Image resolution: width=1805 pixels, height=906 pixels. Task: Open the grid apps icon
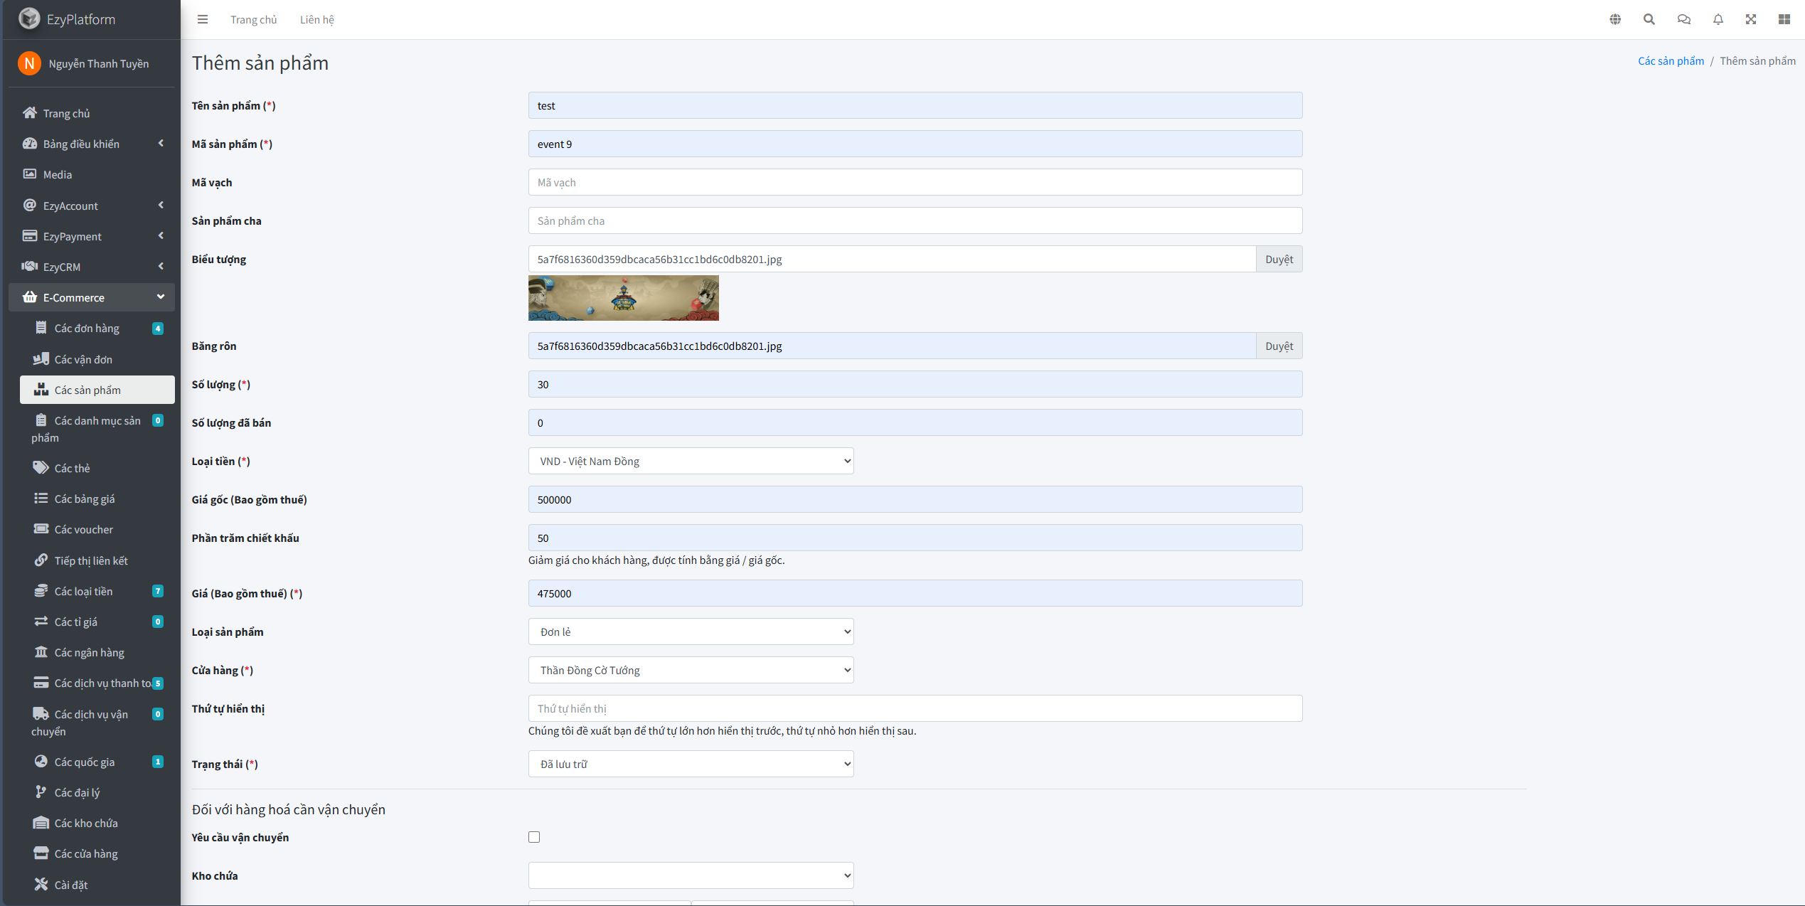(1784, 19)
